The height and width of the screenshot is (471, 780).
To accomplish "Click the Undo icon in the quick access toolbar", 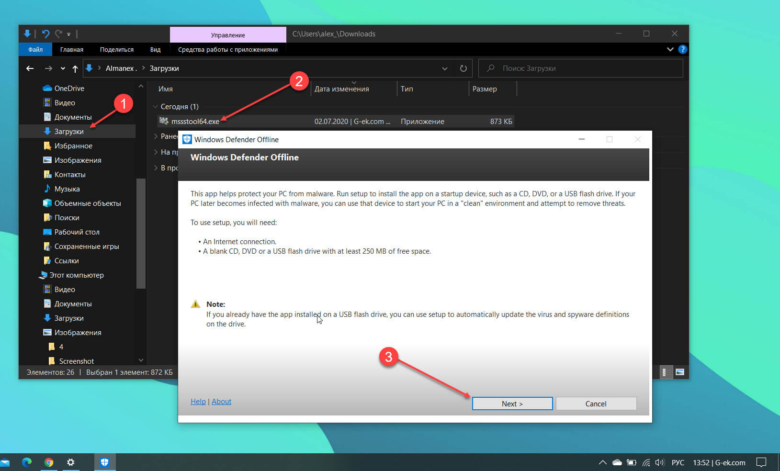I will (x=45, y=34).
